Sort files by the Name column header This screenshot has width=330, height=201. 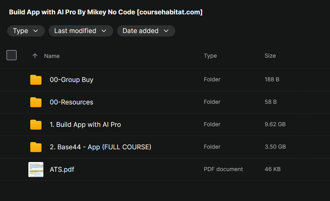tap(52, 56)
